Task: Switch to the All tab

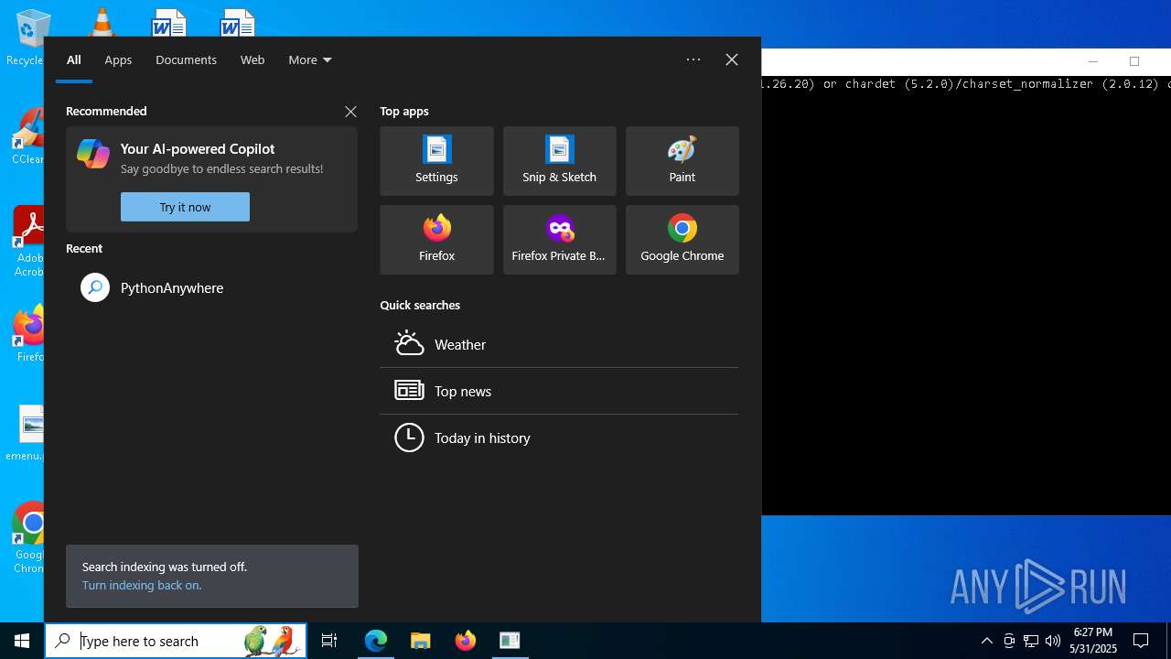Action: click(74, 60)
